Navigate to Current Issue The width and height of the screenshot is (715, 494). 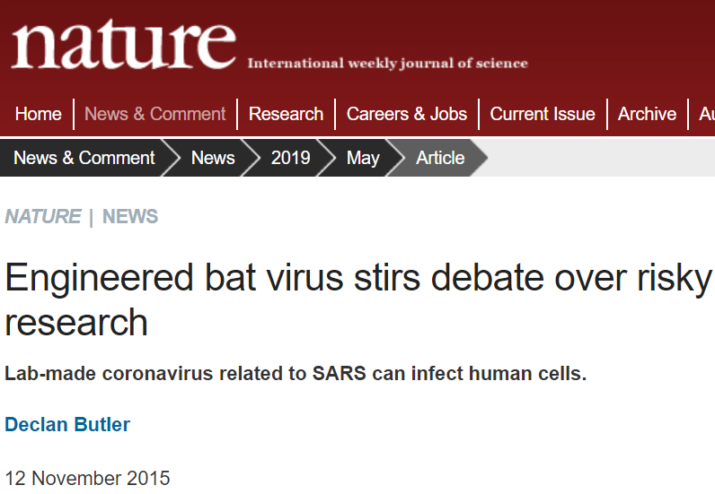[x=543, y=114]
